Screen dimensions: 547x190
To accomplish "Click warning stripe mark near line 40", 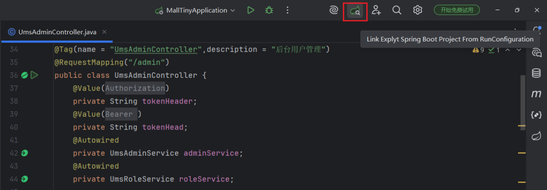I will click(522, 125).
